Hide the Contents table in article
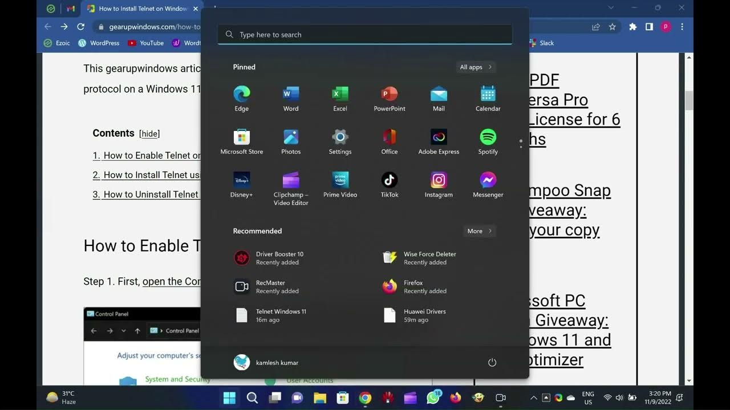The image size is (730, 410). point(149,134)
